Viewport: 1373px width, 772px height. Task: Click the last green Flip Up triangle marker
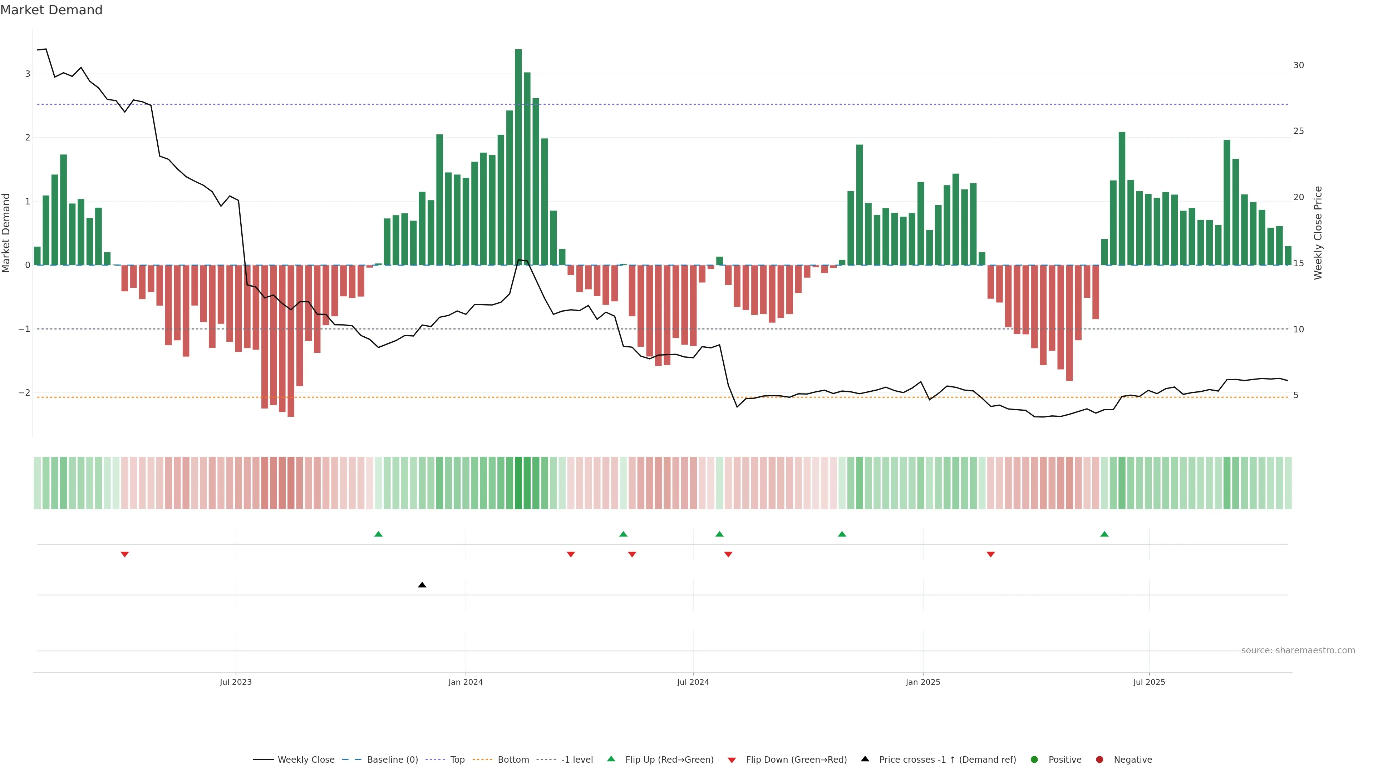click(1104, 534)
